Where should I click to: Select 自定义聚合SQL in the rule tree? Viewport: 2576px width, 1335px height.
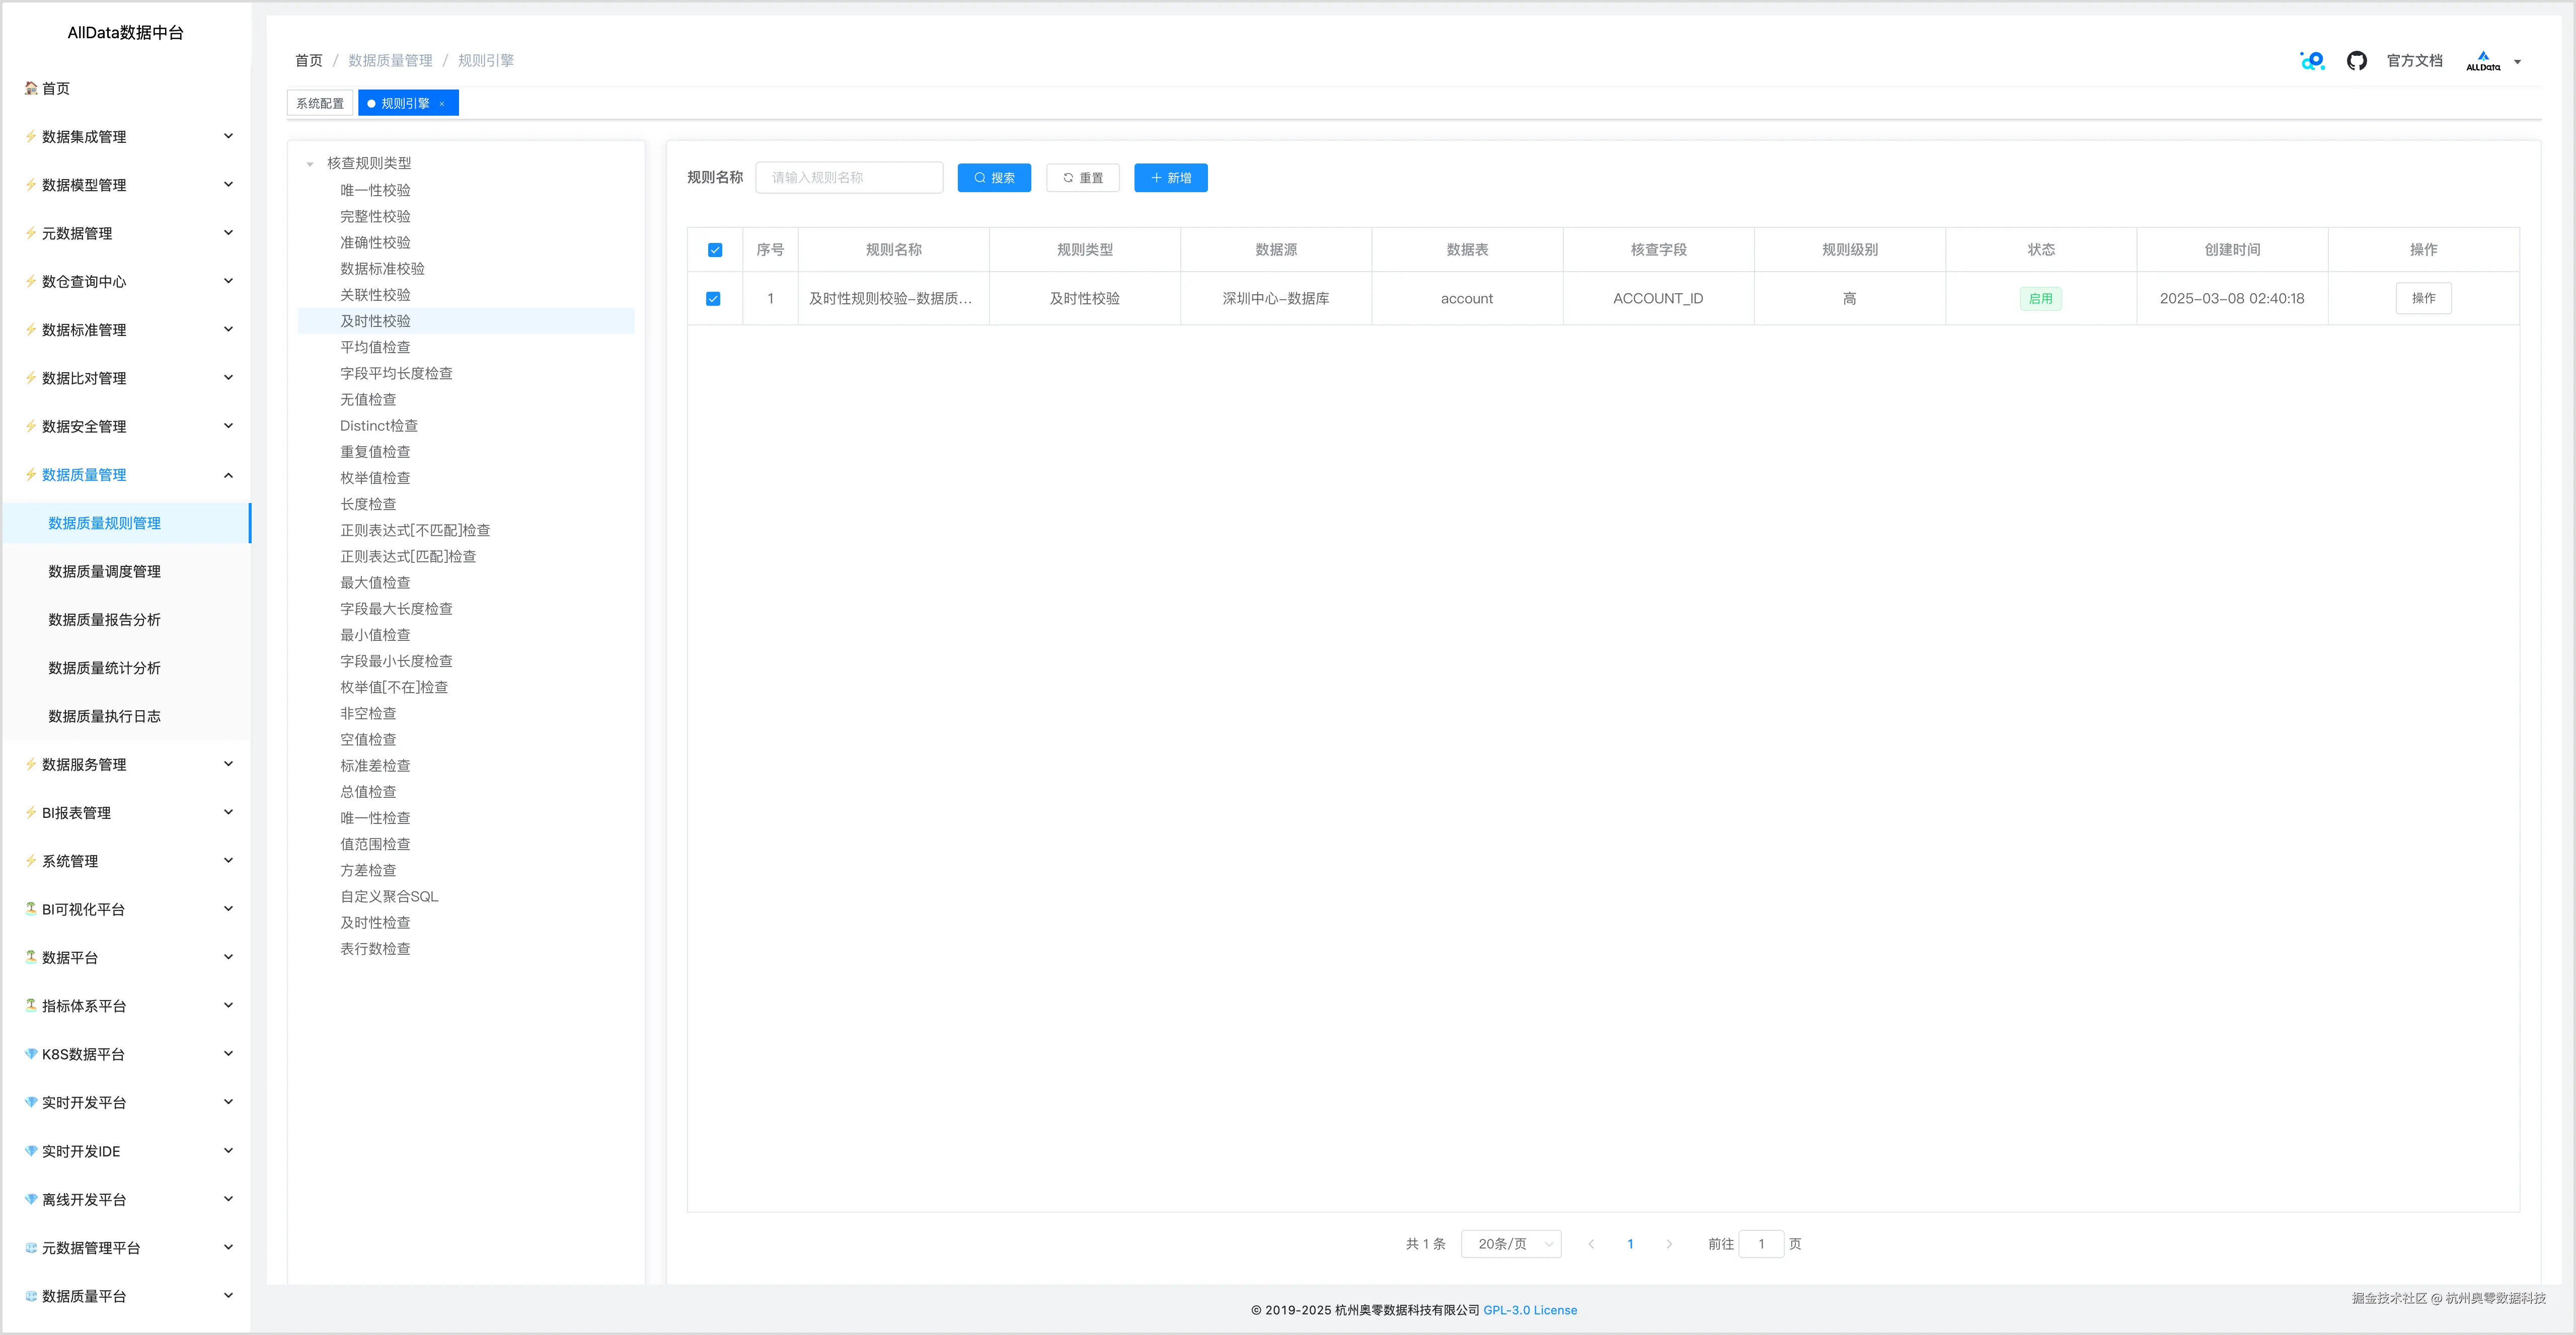pos(389,896)
